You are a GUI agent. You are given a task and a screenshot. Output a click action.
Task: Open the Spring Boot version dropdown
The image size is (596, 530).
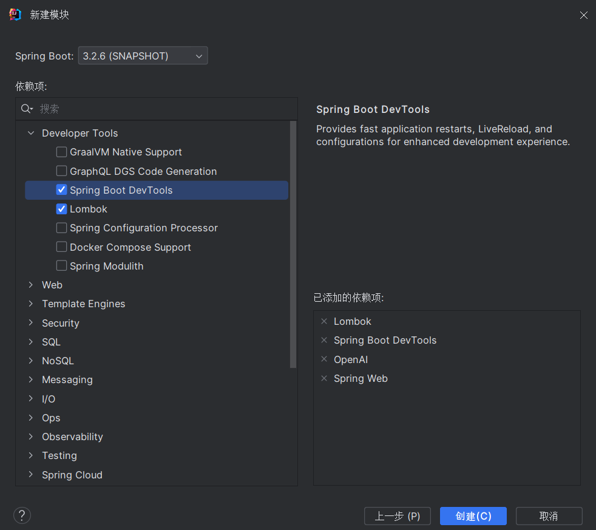tap(143, 55)
